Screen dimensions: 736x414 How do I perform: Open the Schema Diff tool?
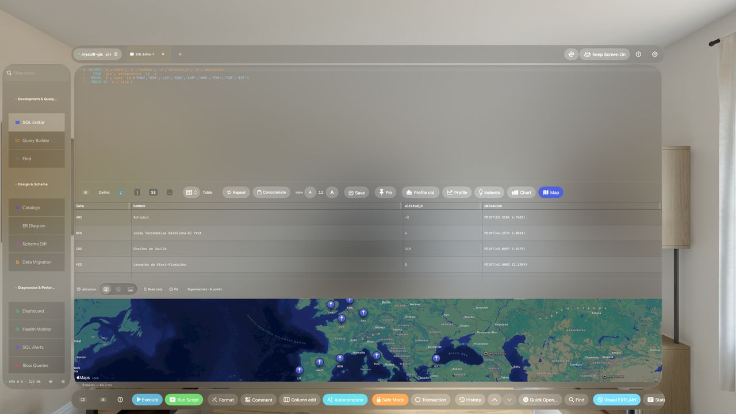(x=37, y=244)
